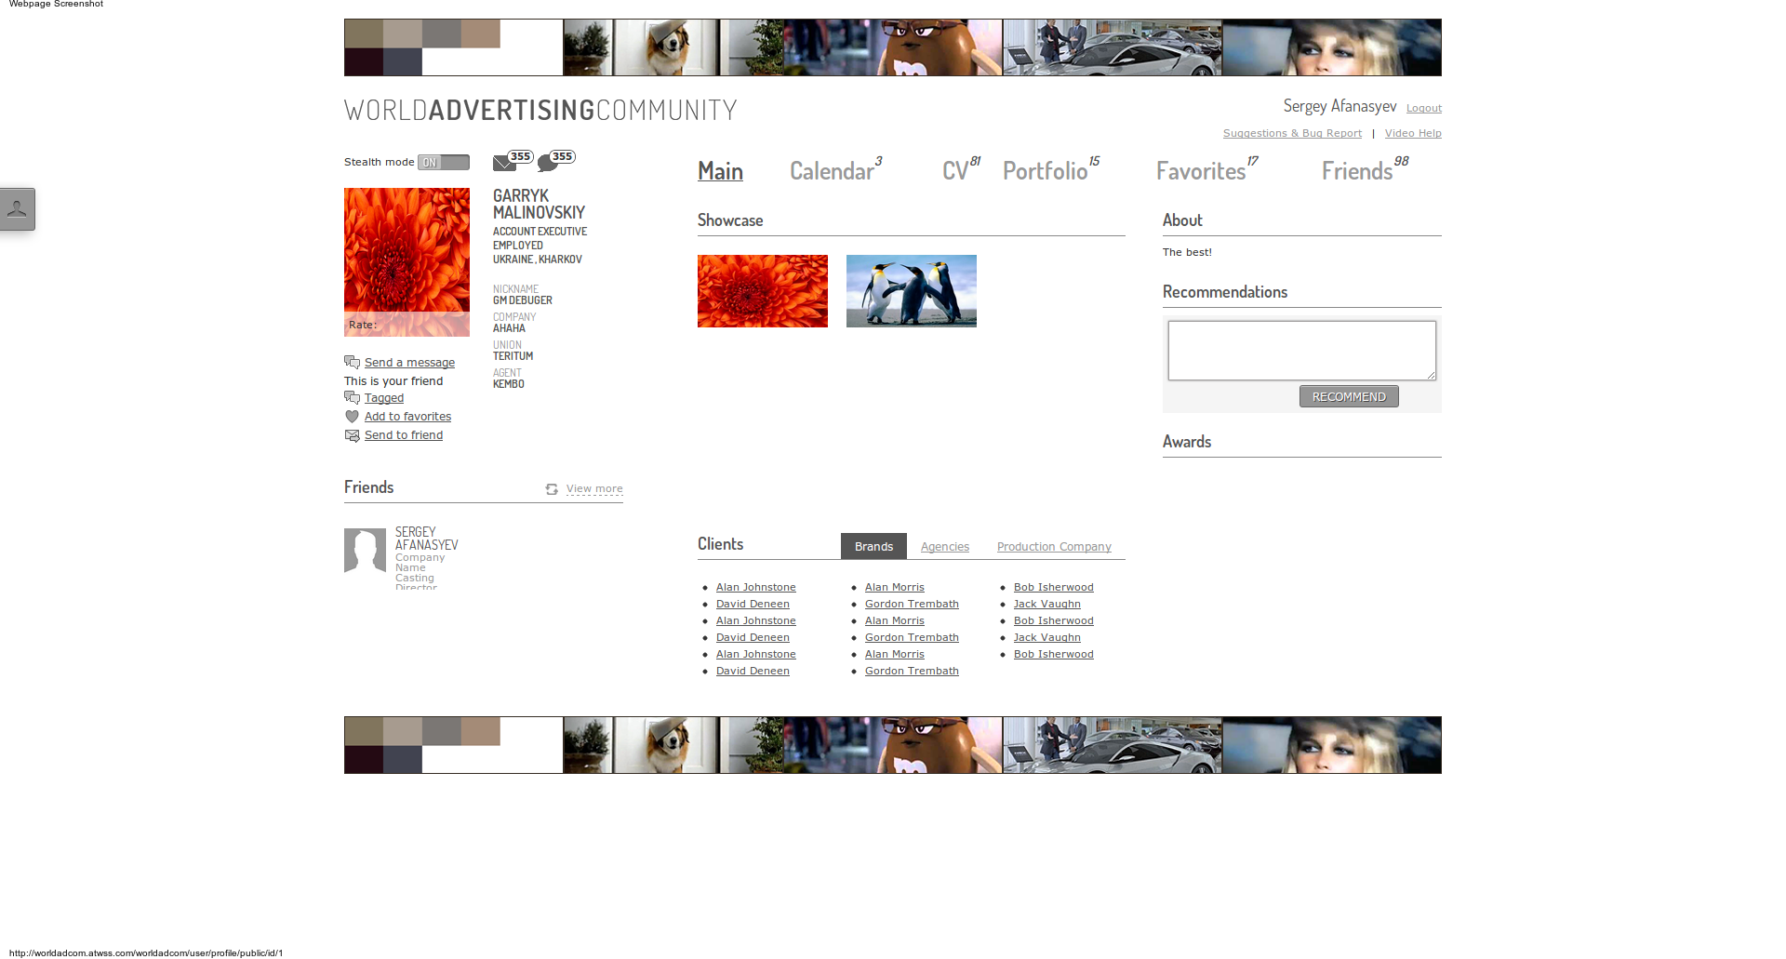Click the first Alan Johnstone client link
The width and height of the screenshot is (1786, 959).
[756, 588]
